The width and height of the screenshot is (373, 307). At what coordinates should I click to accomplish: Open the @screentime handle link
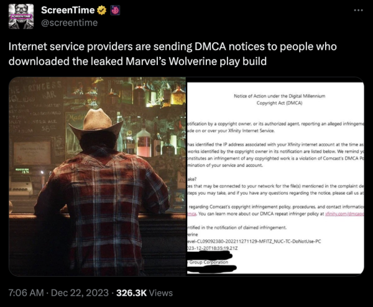click(x=70, y=23)
